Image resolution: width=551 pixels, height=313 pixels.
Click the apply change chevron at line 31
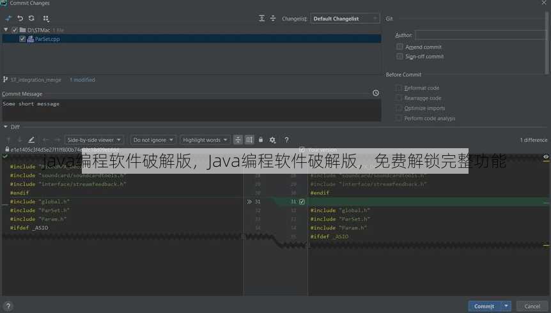249,202
